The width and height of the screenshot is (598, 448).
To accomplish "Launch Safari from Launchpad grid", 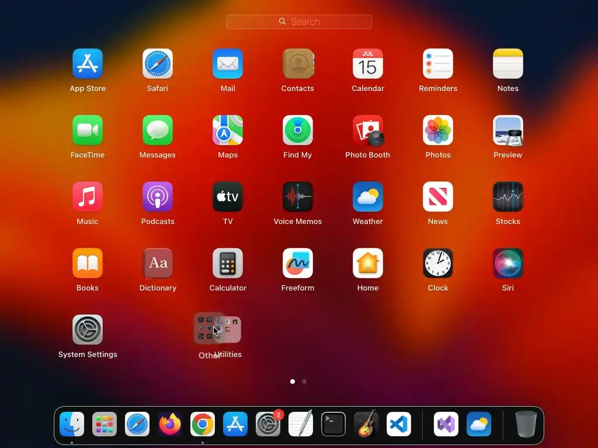I will (158, 64).
